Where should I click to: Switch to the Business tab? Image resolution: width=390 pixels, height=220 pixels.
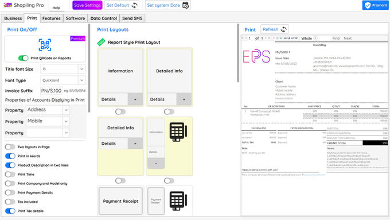tap(13, 18)
